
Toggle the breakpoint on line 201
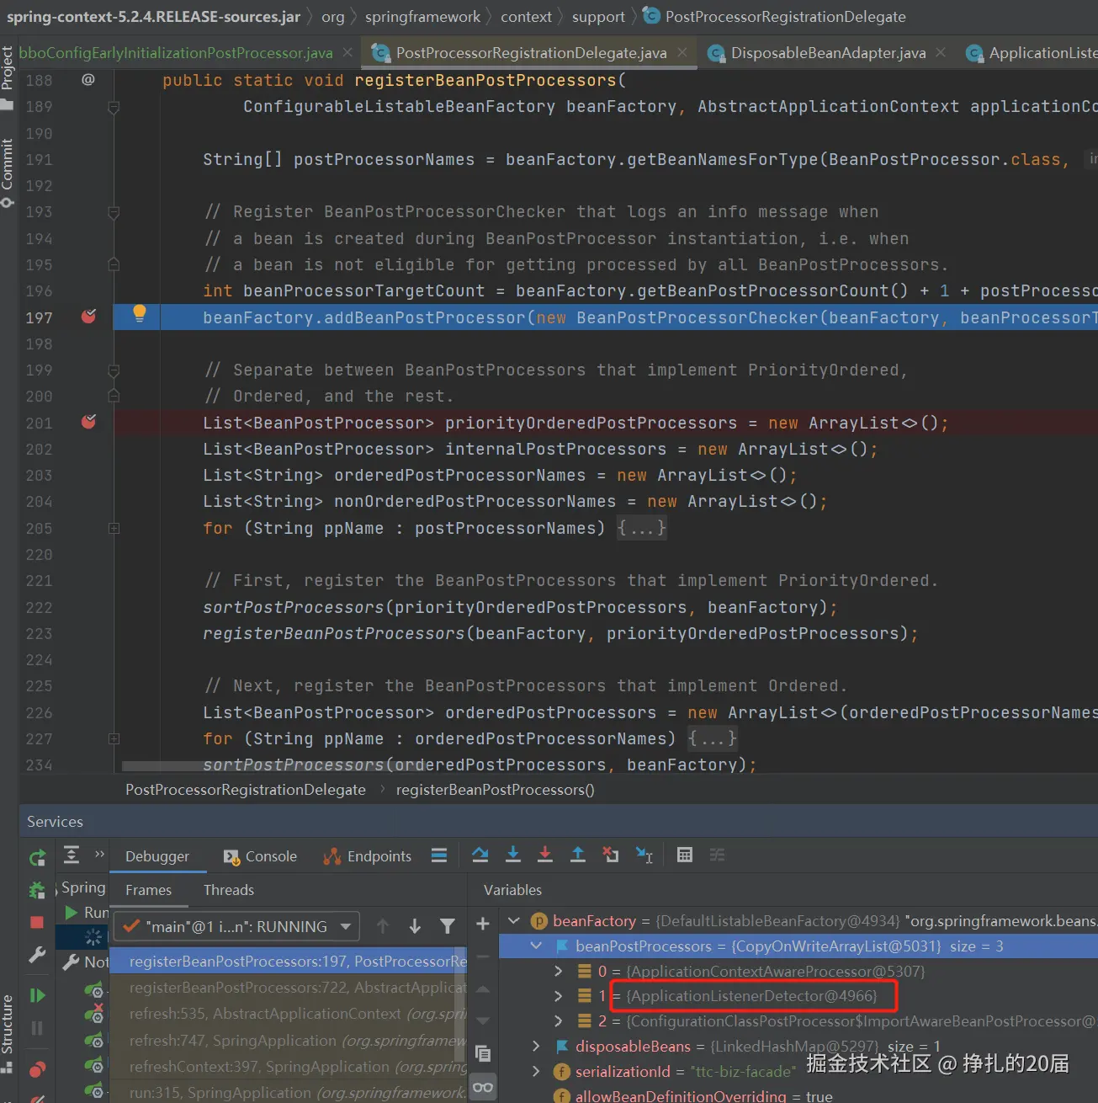(88, 422)
